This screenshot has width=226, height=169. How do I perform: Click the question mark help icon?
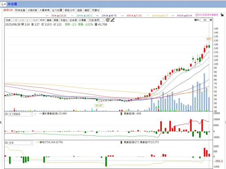point(35,114)
